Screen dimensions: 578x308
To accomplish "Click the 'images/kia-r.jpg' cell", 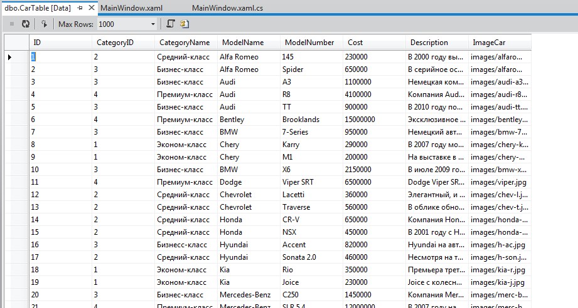I will [x=500, y=269].
